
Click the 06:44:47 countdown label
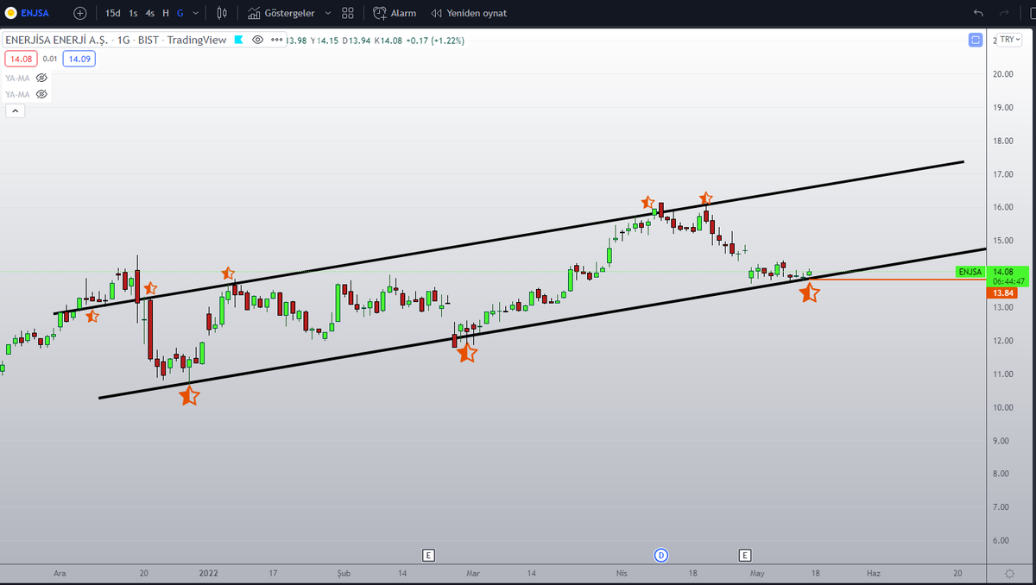pos(1008,282)
